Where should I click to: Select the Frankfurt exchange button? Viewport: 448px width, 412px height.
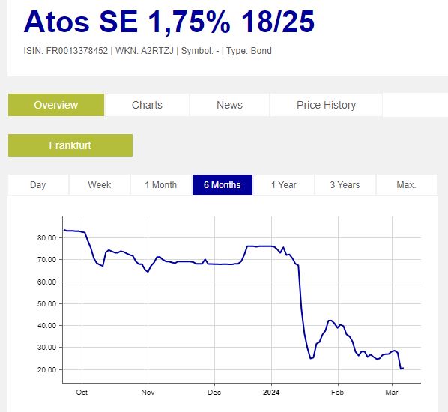(70, 145)
